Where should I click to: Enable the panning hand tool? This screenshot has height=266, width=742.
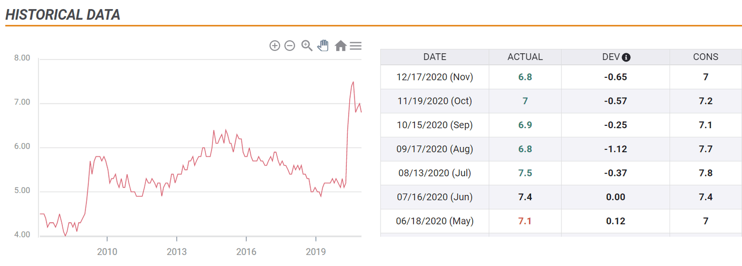tap(323, 46)
